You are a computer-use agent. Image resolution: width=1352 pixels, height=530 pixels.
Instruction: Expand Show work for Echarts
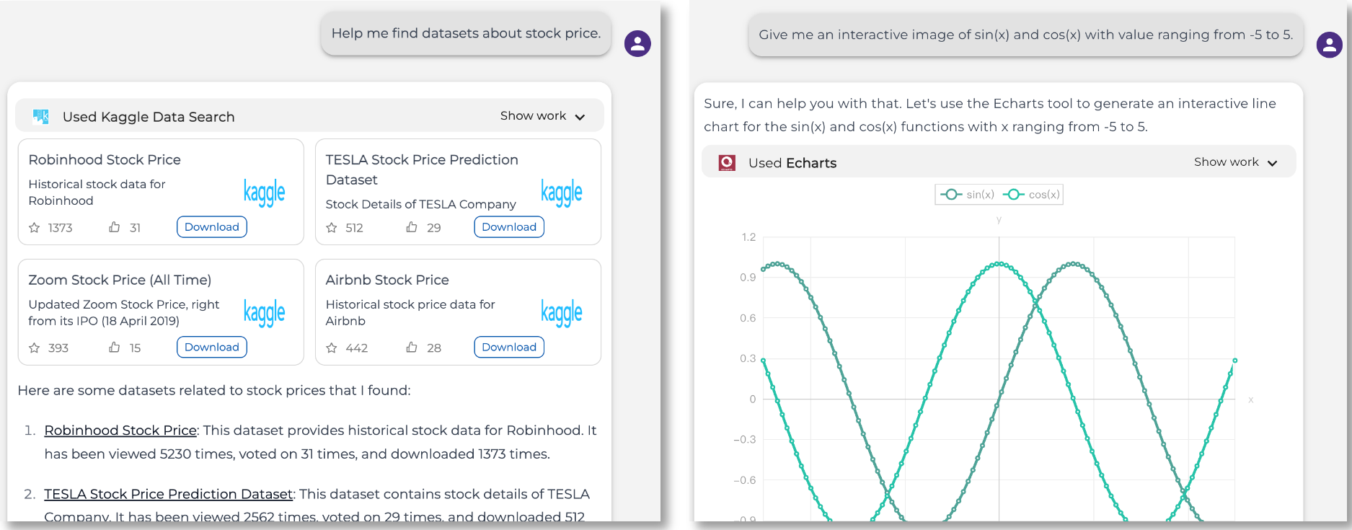coord(1235,162)
